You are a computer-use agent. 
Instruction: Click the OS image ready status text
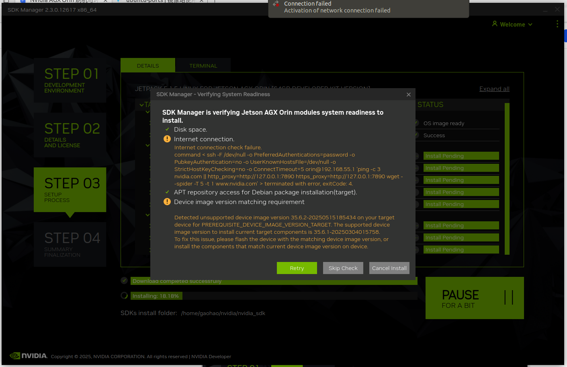444,124
